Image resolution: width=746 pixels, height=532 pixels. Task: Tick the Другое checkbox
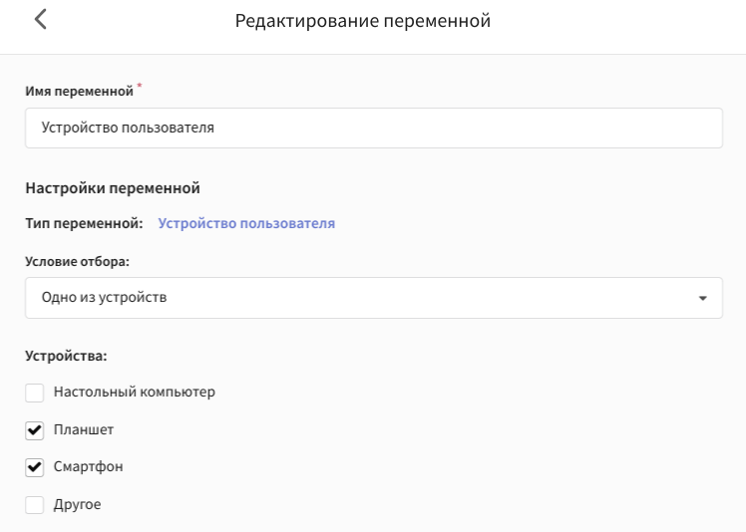(34, 505)
